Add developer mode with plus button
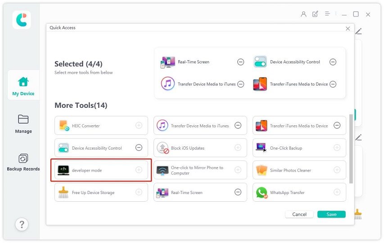 [139, 170]
